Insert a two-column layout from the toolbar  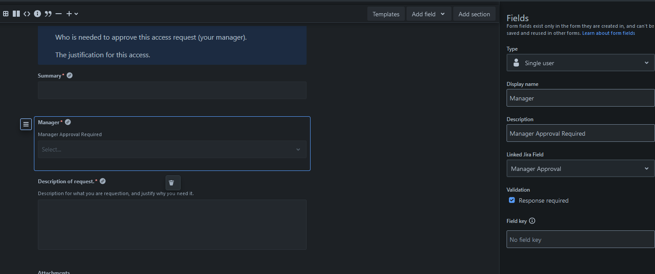[16, 14]
